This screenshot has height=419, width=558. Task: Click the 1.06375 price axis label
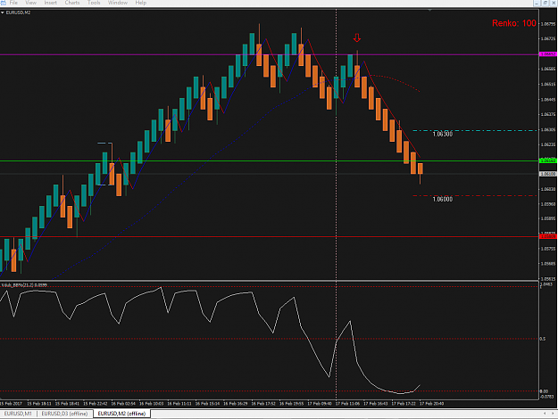[548, 114]
